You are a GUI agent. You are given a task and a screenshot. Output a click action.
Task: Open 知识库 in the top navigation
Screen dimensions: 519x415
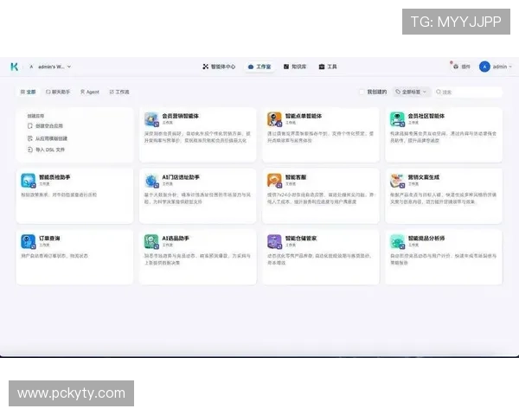point(295,67)
